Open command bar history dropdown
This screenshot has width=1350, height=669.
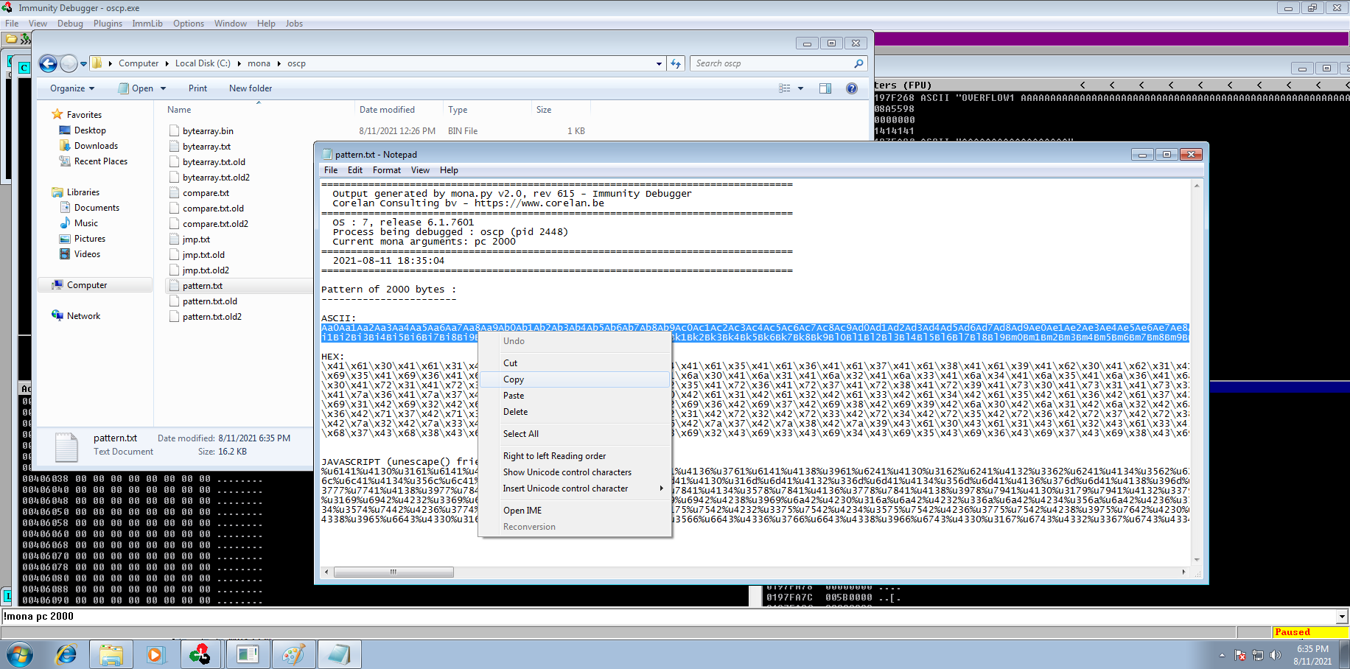[x=1343, y=617]
